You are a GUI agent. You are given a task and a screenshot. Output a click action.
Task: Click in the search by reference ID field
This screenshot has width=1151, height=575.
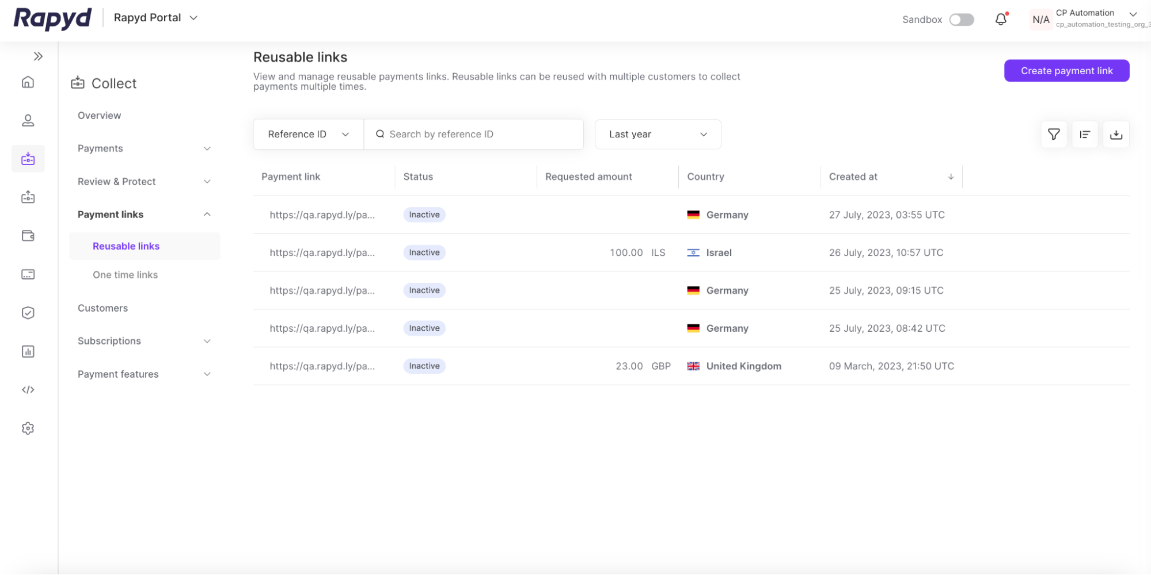coord(473,134)
